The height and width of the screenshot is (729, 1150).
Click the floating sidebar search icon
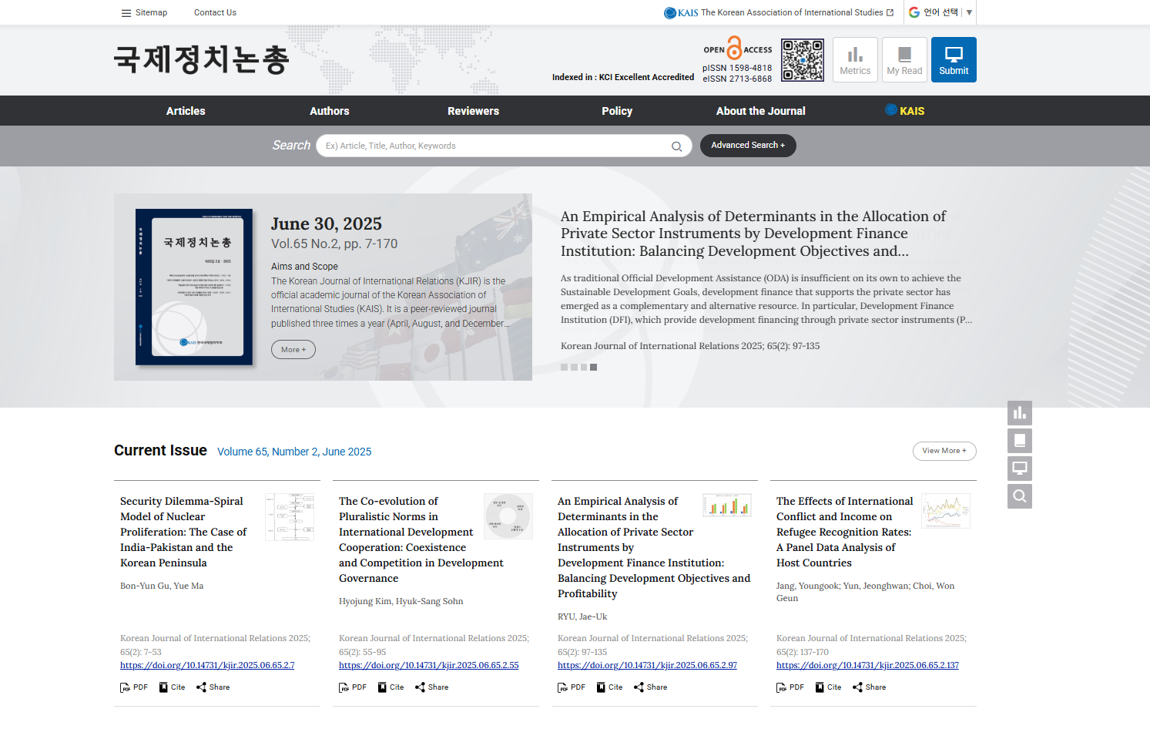(1019, 496)
